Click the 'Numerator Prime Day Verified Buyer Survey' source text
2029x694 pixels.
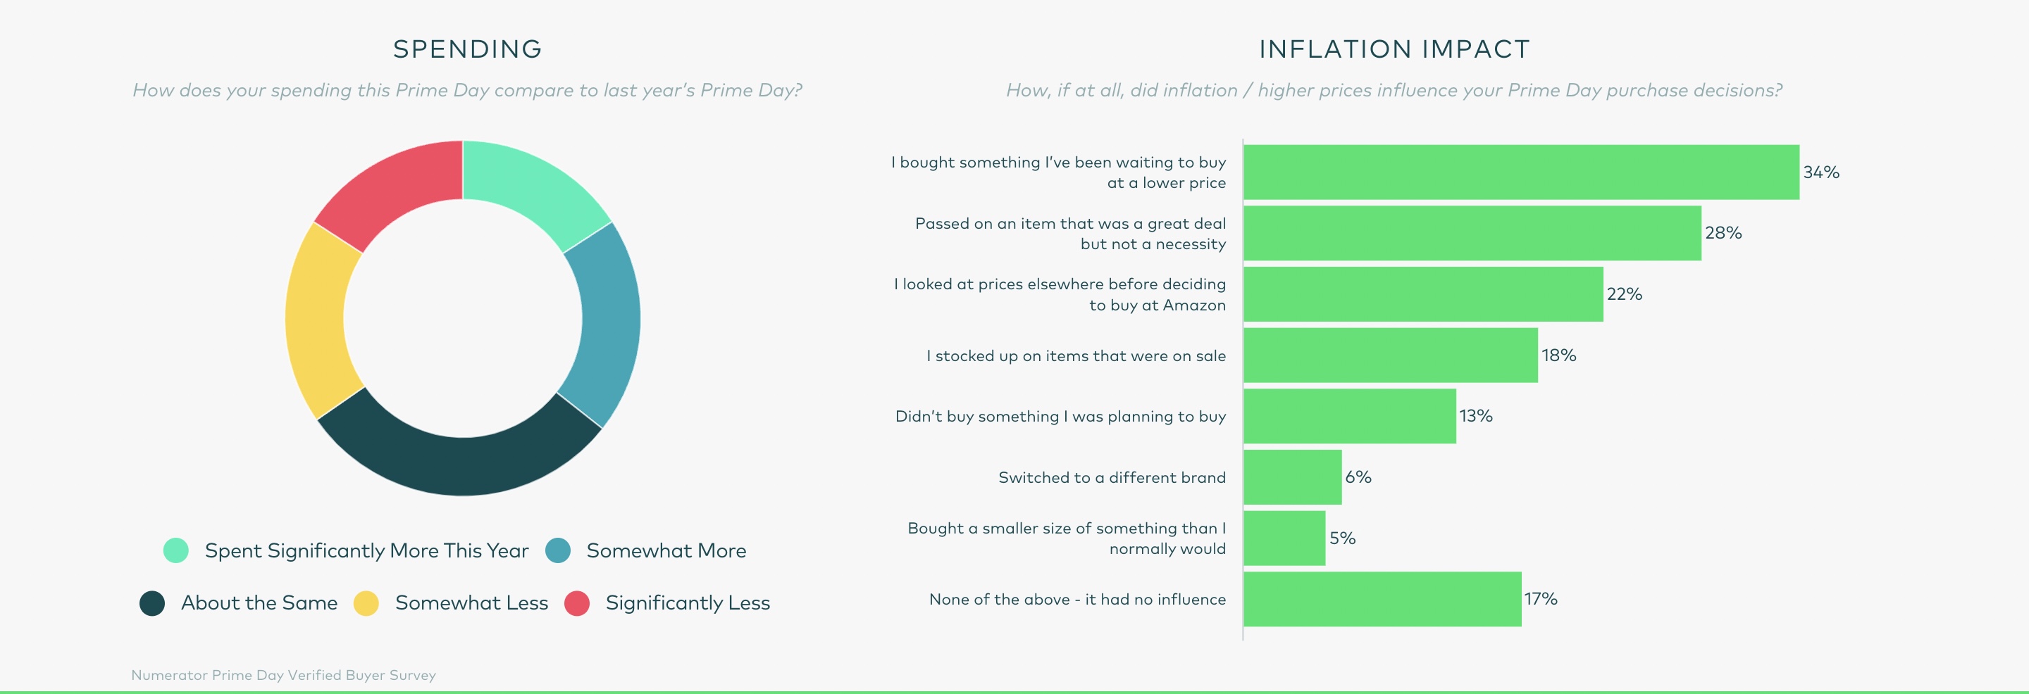[283, 674]
